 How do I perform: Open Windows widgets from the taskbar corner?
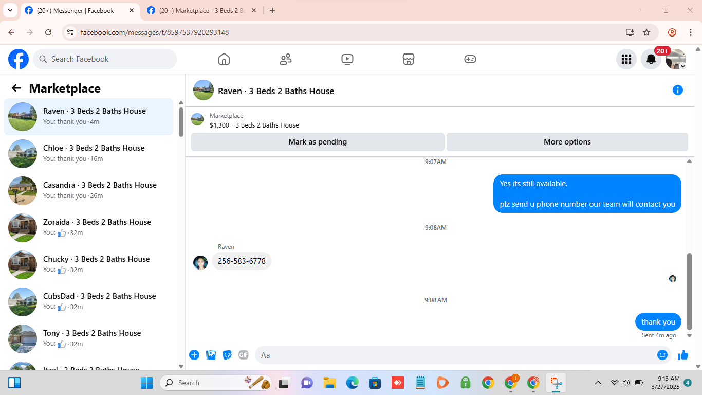click(x=14, y=383)
